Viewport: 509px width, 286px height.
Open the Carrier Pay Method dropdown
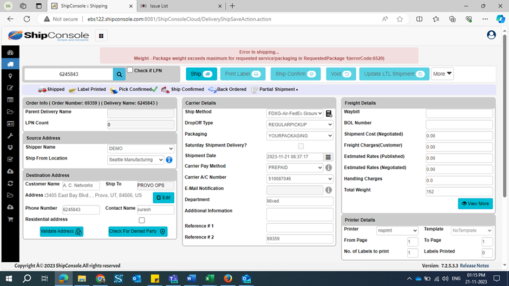tap(295, 168)
